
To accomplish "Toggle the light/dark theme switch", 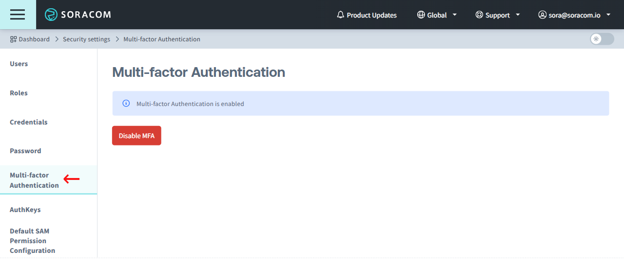I will pos(602,39).
